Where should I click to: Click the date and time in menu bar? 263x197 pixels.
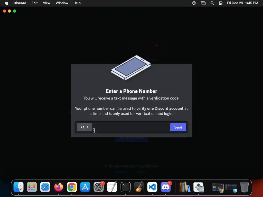click(x=242, y=3)
